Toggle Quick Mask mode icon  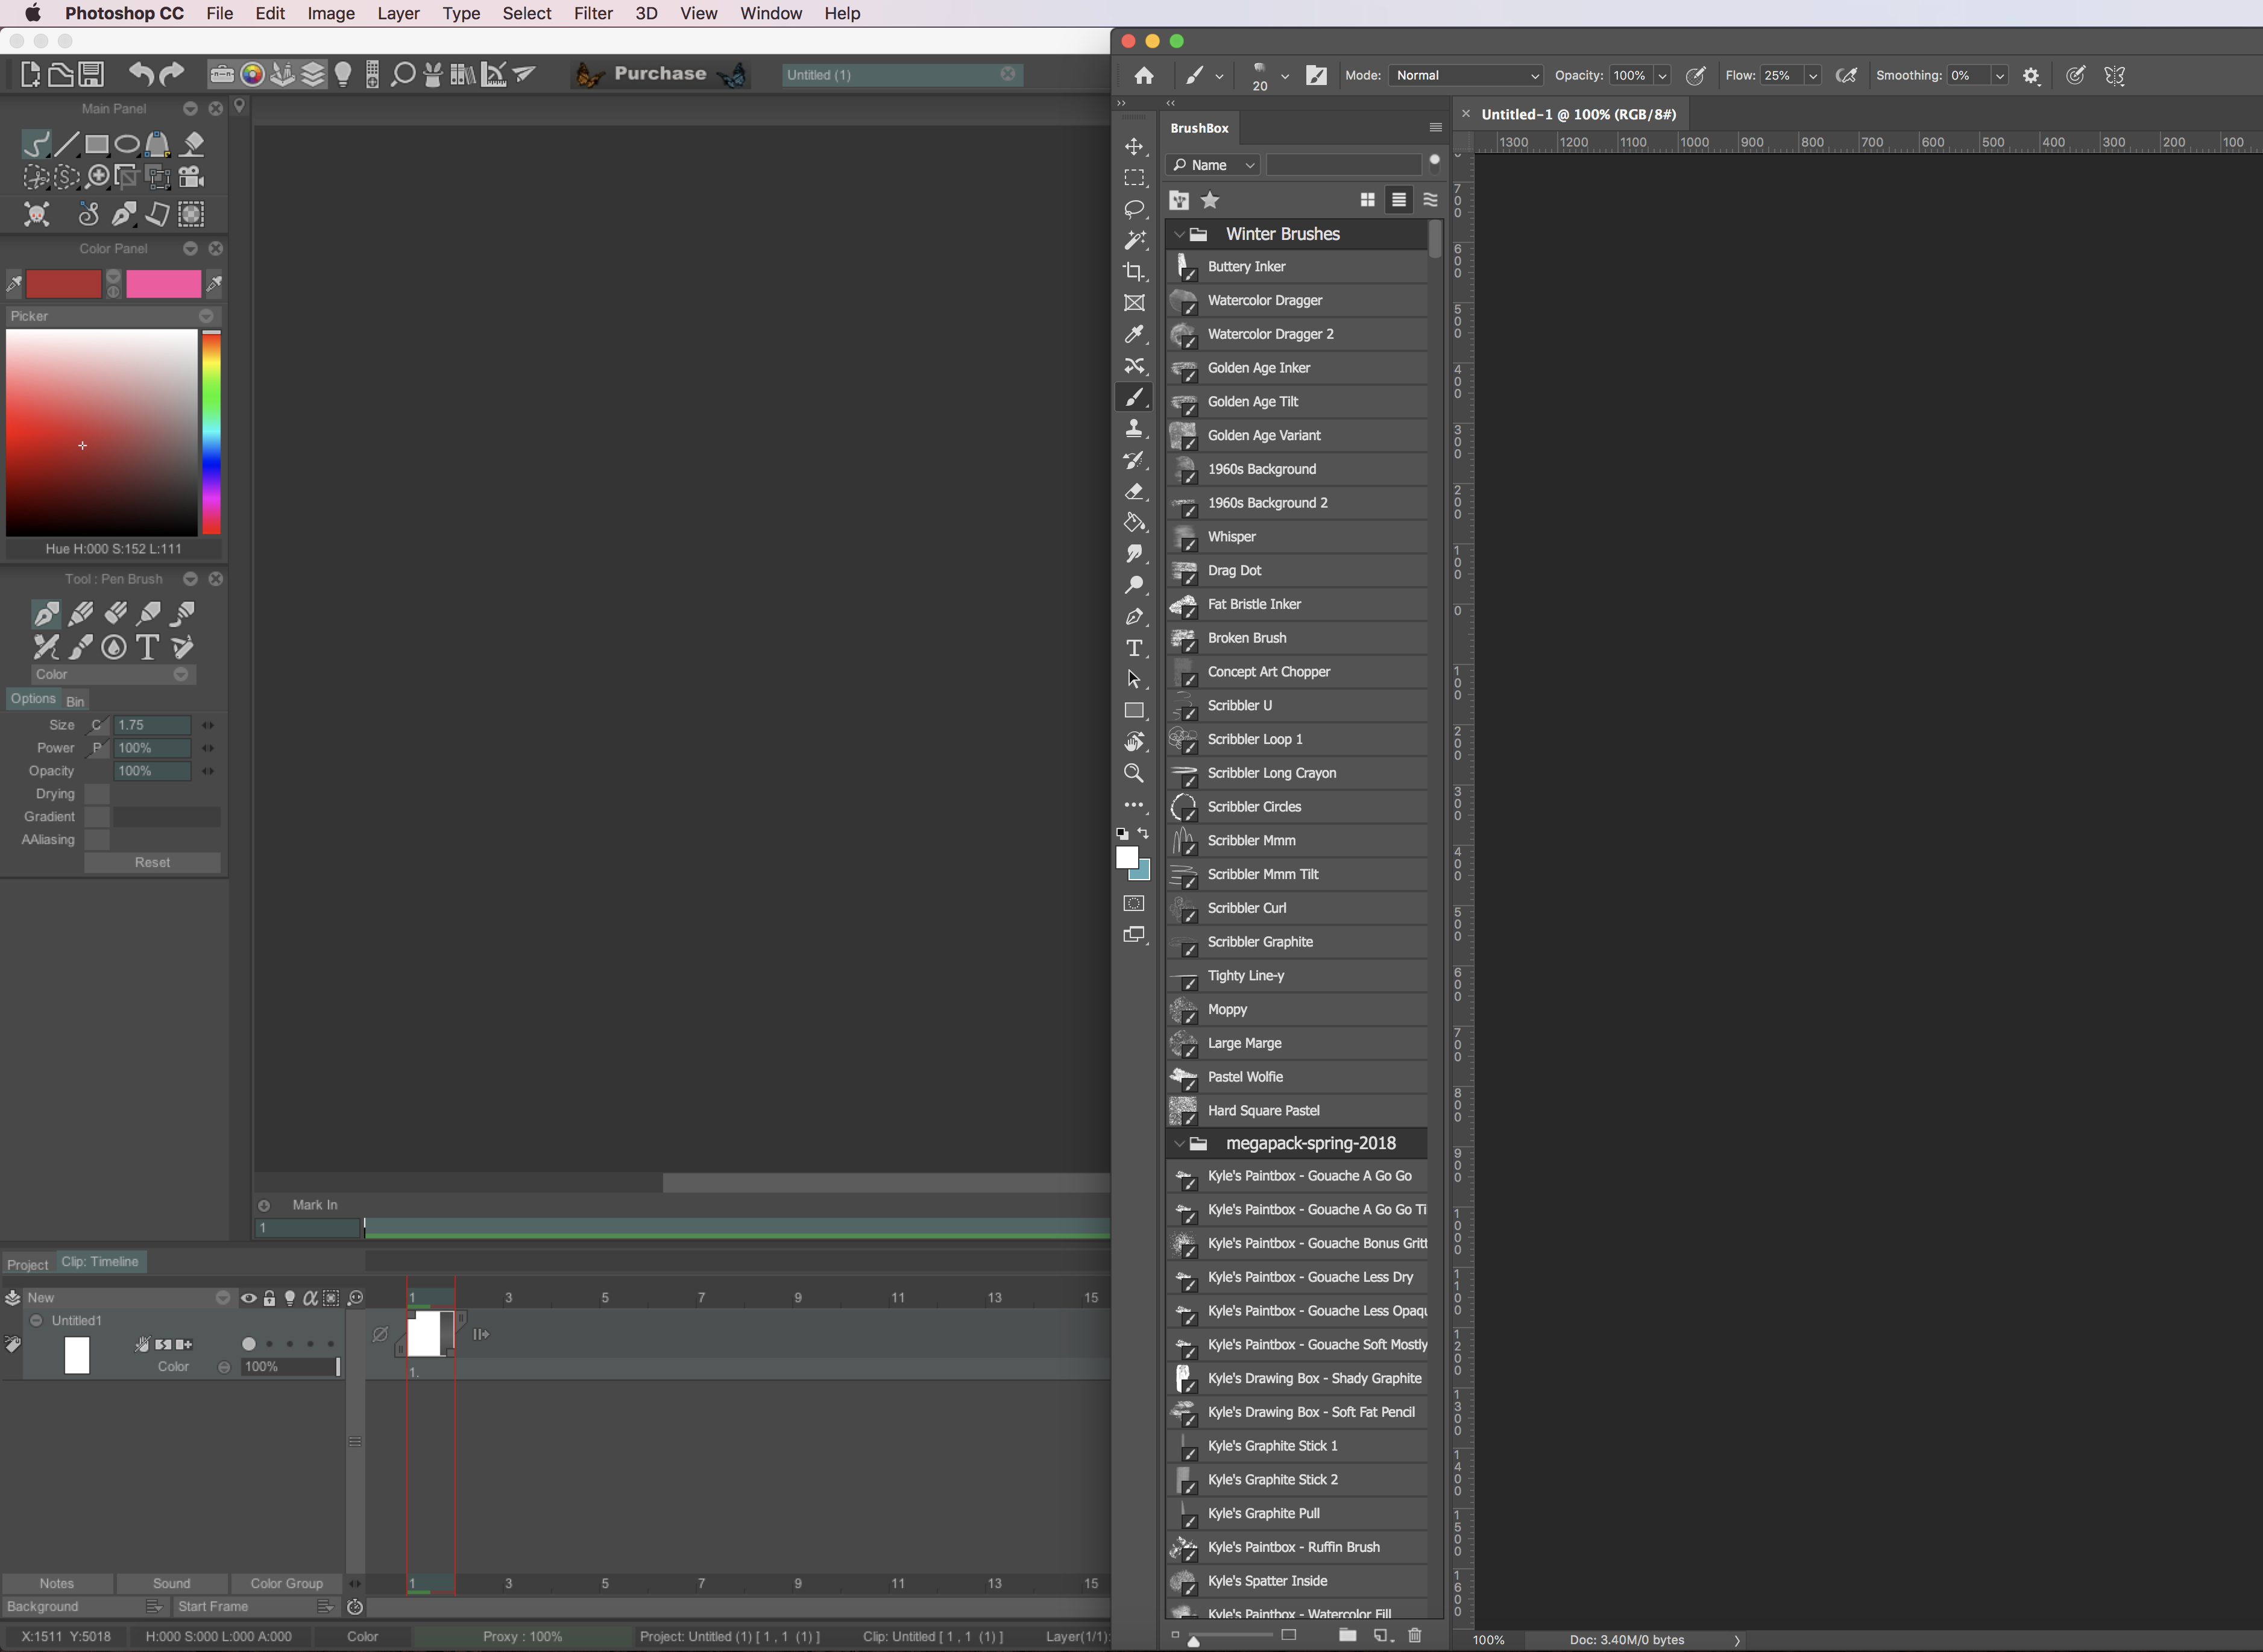tap(1133, 904)
